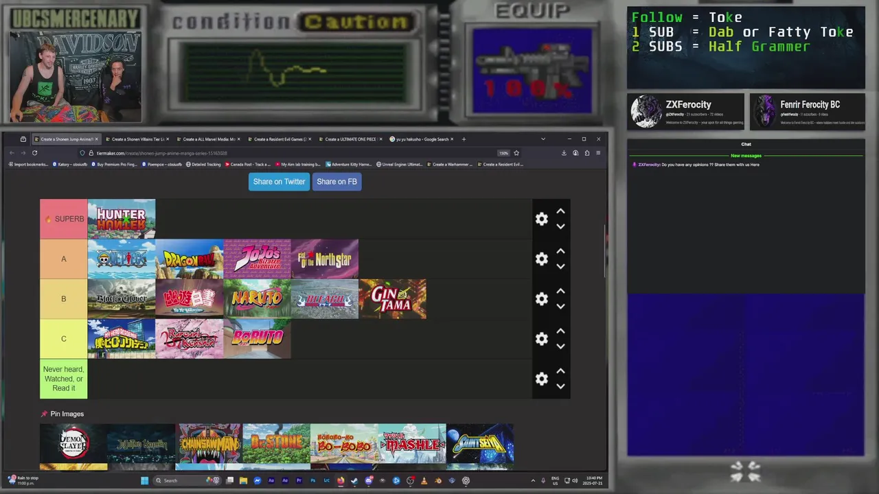Image resolution: width=879 pixels, height=494 pixels.
Task: Switch to Create a Resident Evil Games tab
Action: click(278, 139)
